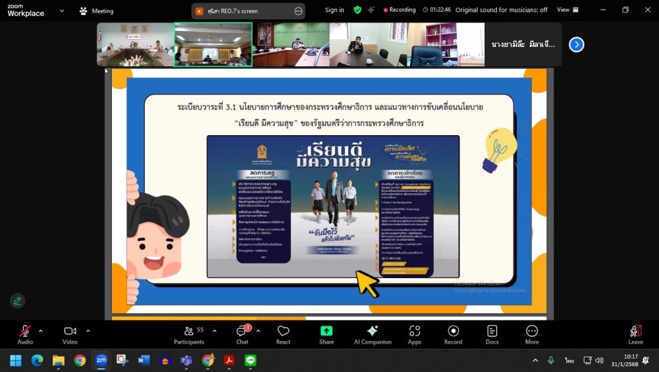Start video with the Video button
659x372 pixels.
pos(70,335)
